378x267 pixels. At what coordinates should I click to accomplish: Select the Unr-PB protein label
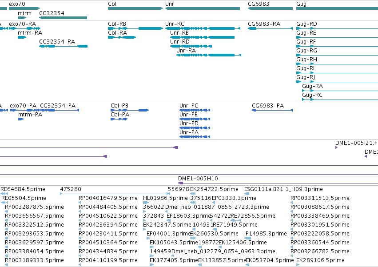188,115
